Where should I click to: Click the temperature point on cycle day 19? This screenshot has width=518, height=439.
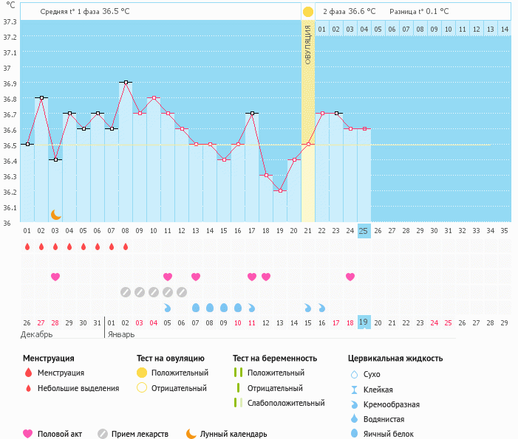pos(280,190)
